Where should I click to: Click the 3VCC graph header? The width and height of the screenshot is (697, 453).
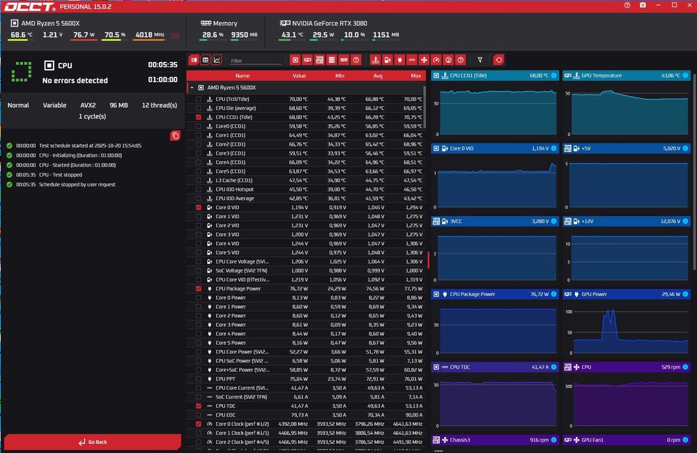(494, 222)
